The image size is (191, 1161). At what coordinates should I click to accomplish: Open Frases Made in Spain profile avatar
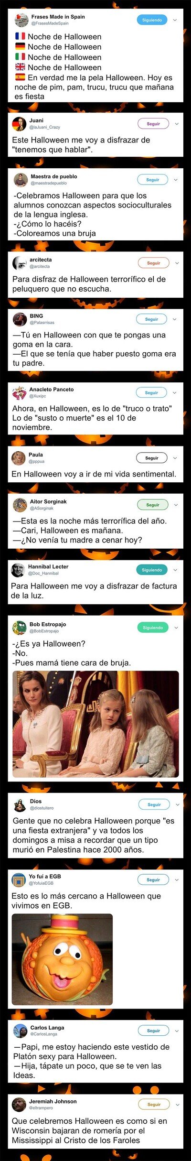tap(21, 20)
